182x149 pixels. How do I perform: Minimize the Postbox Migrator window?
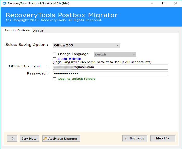(152, 3)
